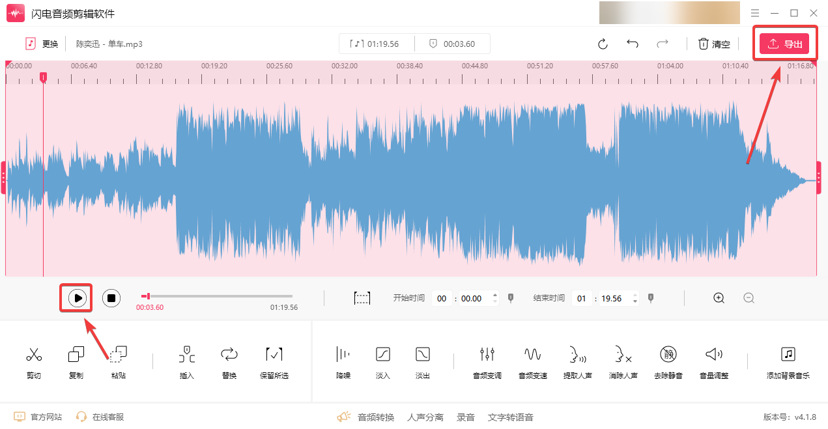This screenshot has width=828, height=429.
Task: Increase the 结束时间 end time stepper
Action: tap(635, 295)
